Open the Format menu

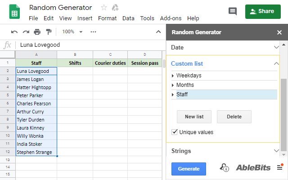point(107,18)
